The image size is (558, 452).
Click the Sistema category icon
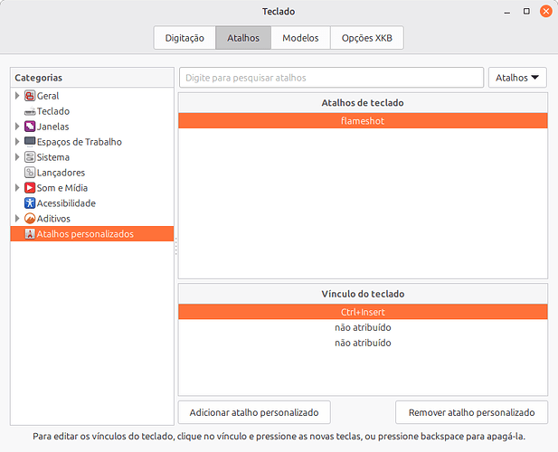[30, 157]
